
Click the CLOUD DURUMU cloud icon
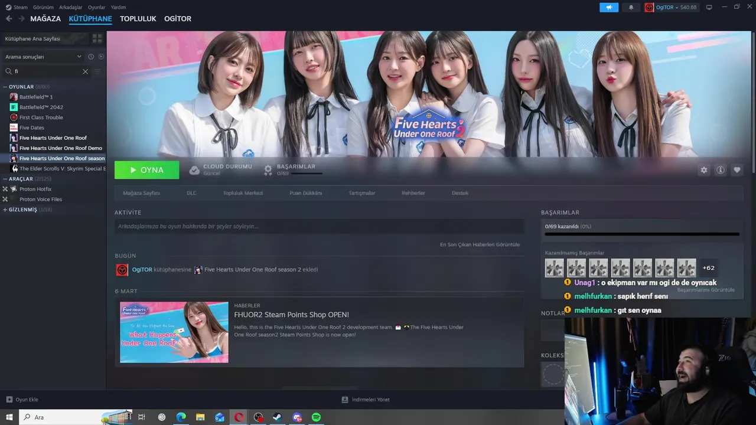(x=194, y=170)
